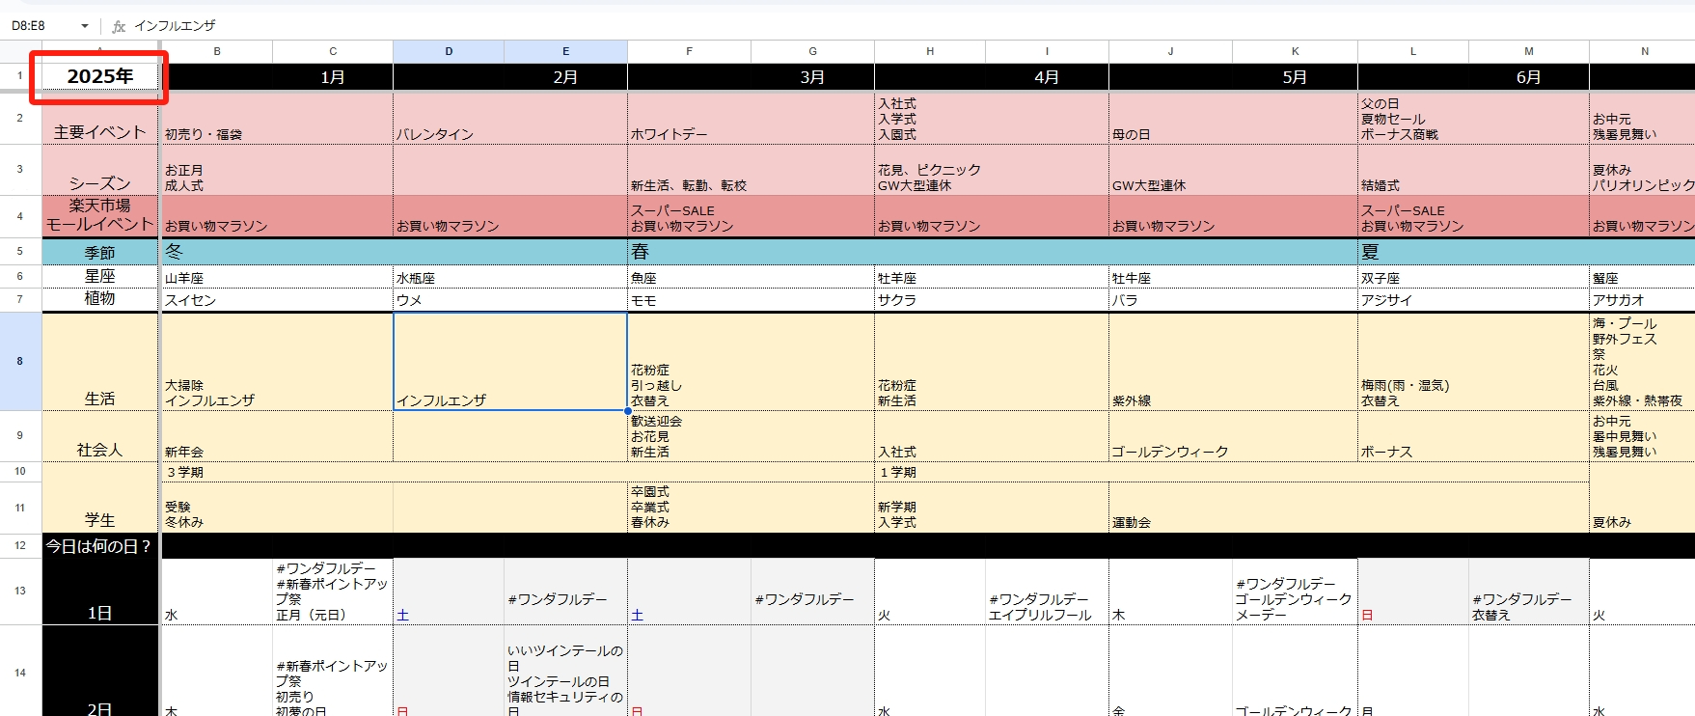Select column C header
Image resolution: width=1695 pixels, height=716 pixels.
tap(333, 51)
